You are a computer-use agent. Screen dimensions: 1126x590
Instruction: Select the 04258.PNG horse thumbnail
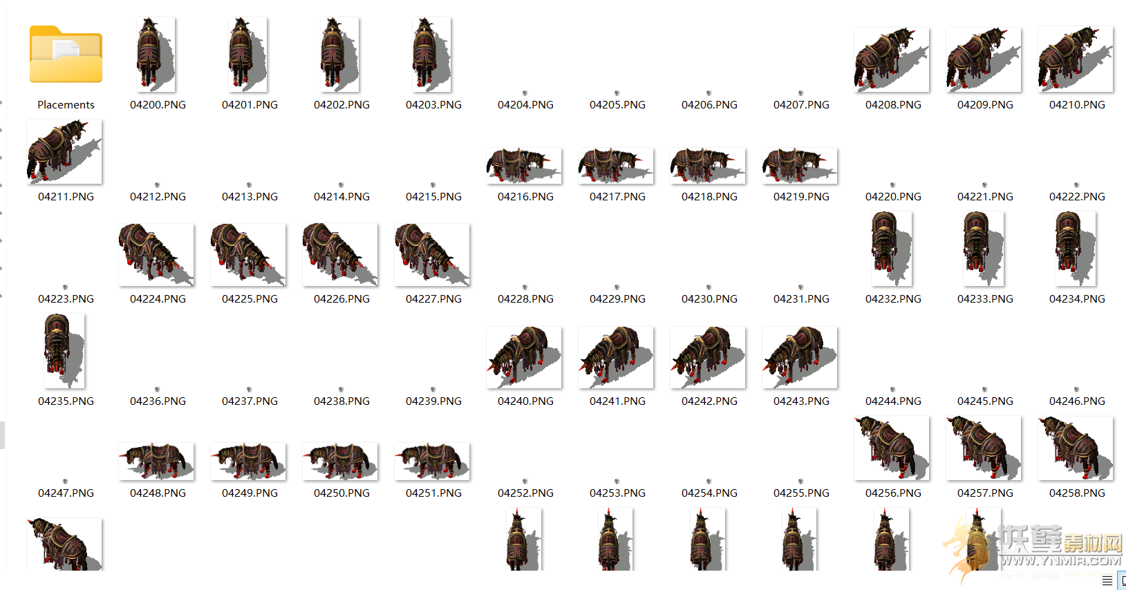(x=1076, y=448)
